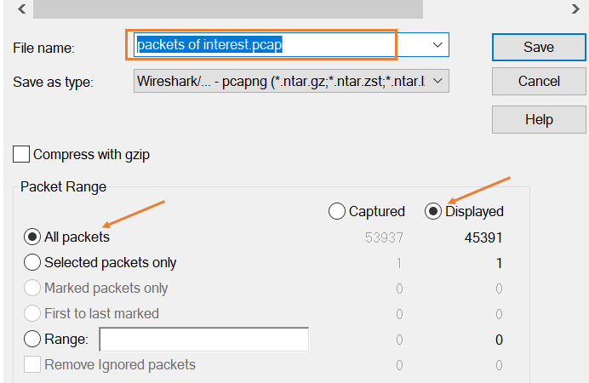Select the Displayed radio button

pos(432,211)
